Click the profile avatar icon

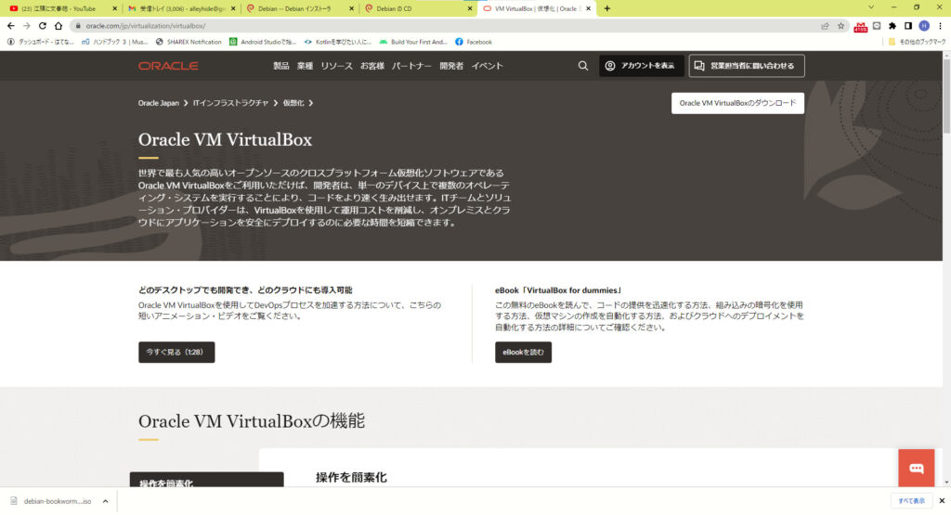point(924,25)
